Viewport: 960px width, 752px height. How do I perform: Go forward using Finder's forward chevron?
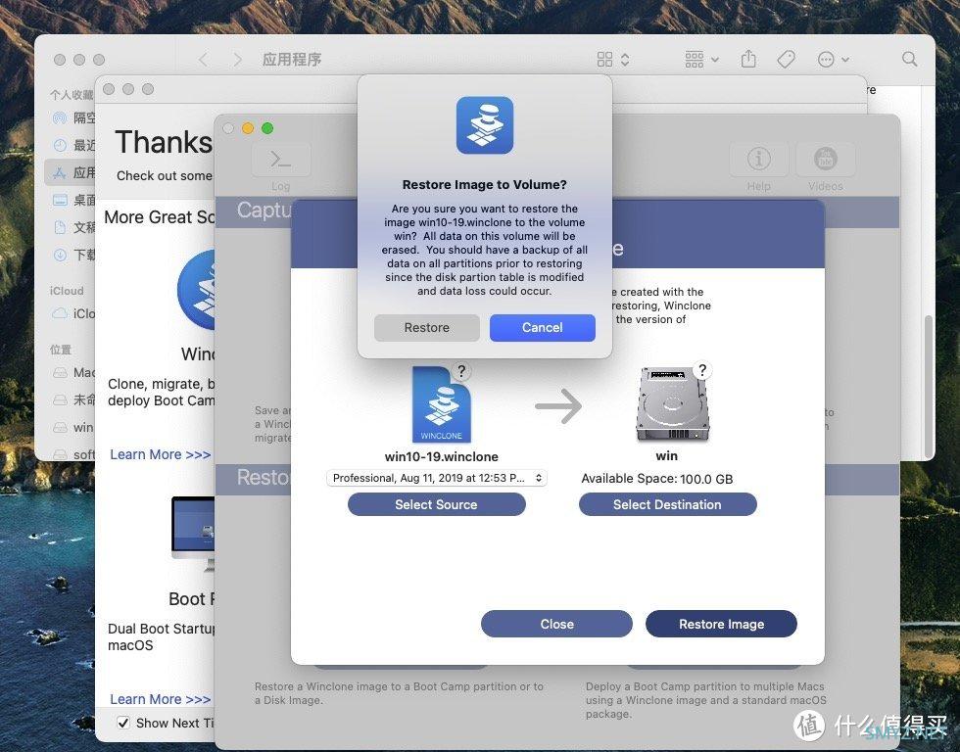click(x=237, y=60)
